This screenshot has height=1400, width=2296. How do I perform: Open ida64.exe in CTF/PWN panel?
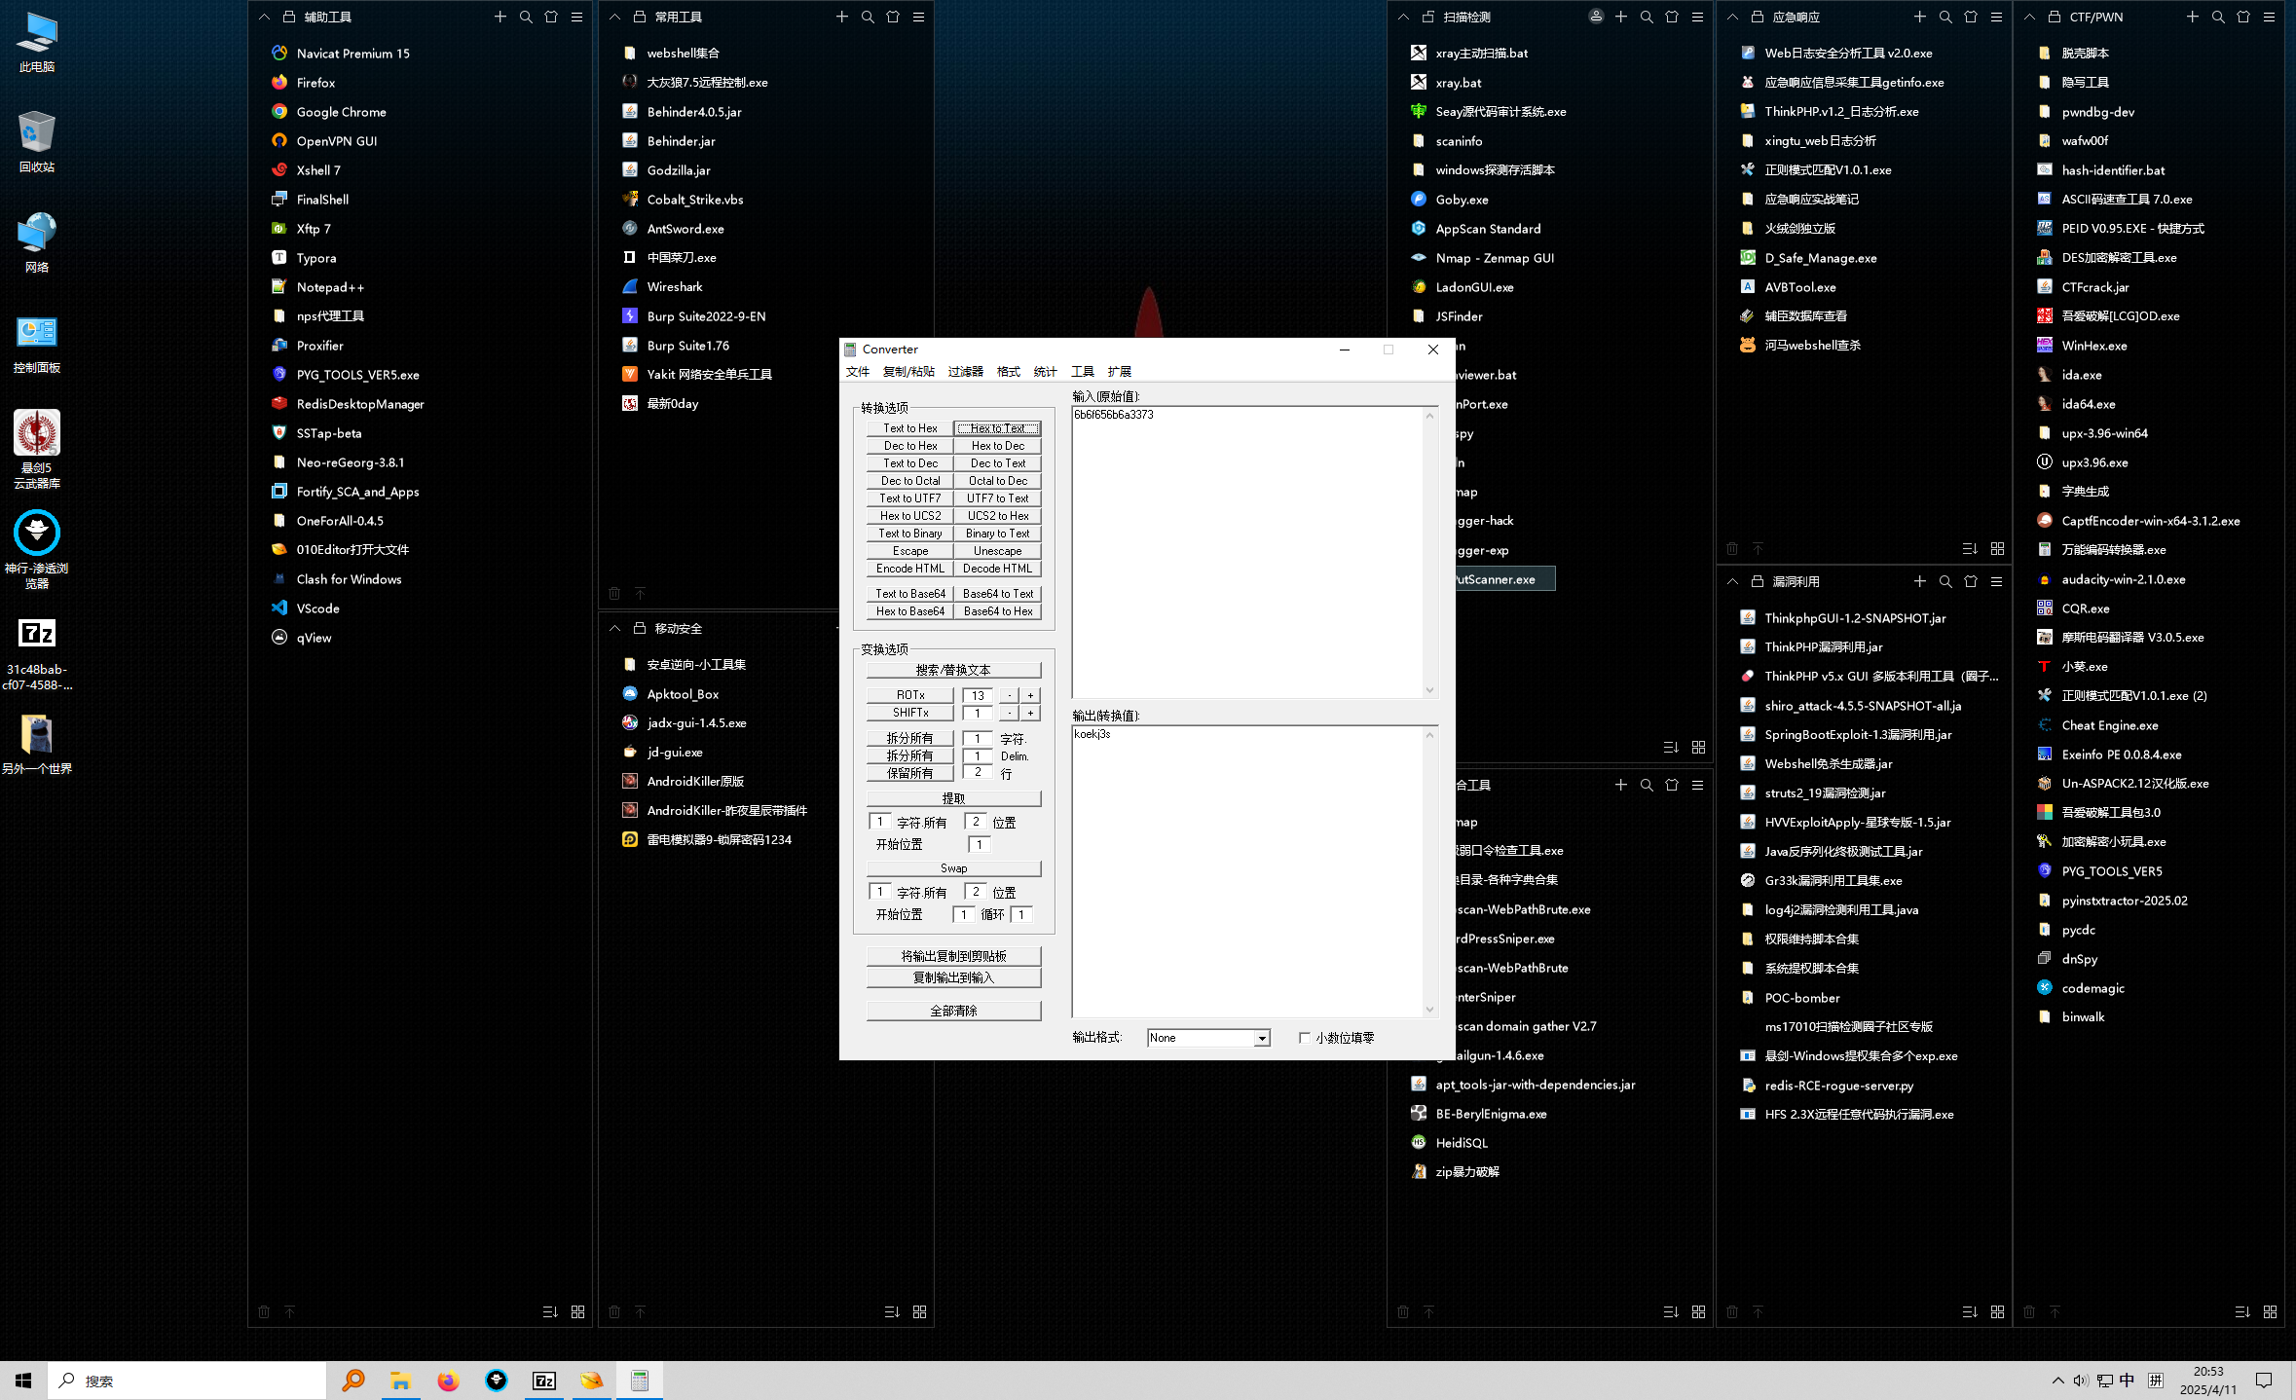click(2088, 404)
